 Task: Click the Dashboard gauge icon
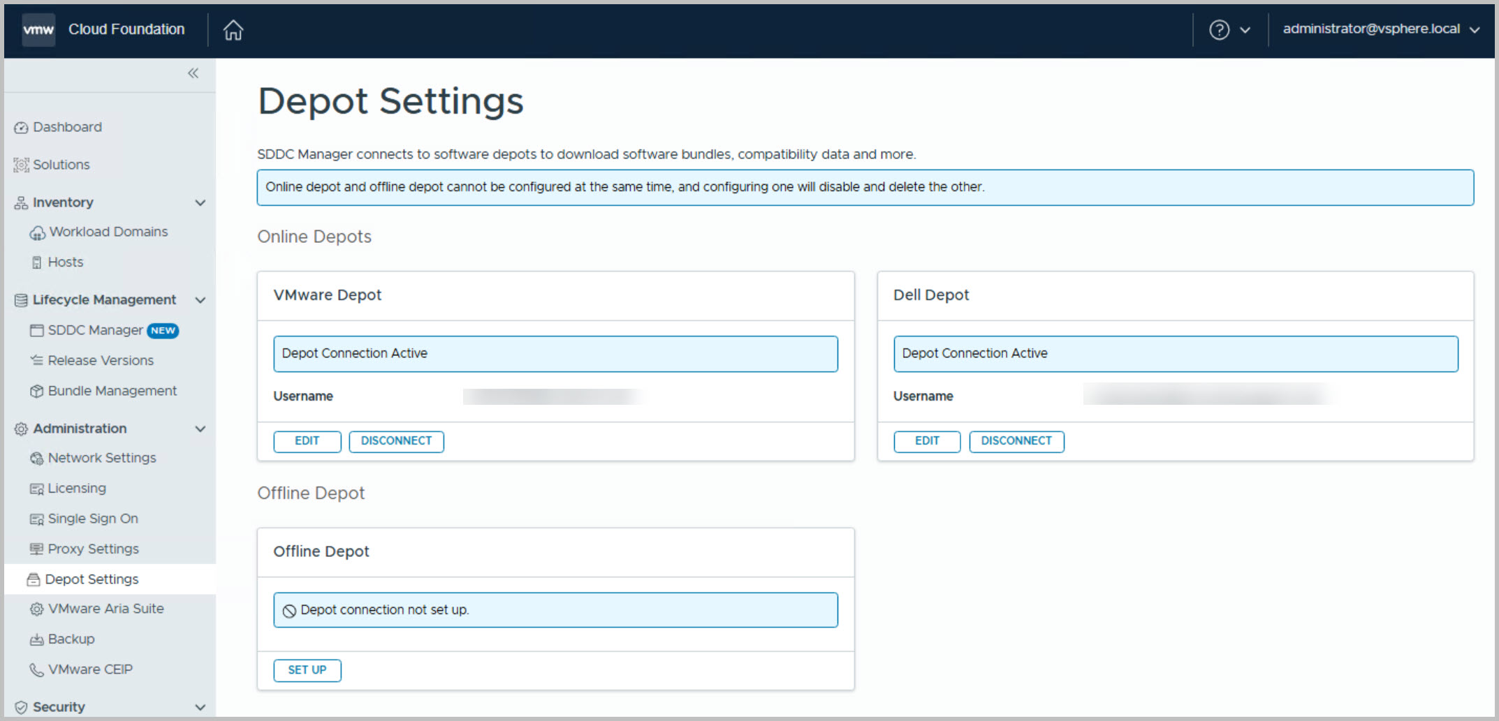[21, 128]
